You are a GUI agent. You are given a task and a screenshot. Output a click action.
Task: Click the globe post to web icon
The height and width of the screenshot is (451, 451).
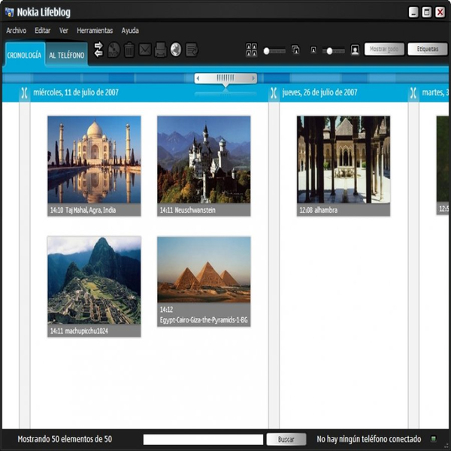coord(176,50)
